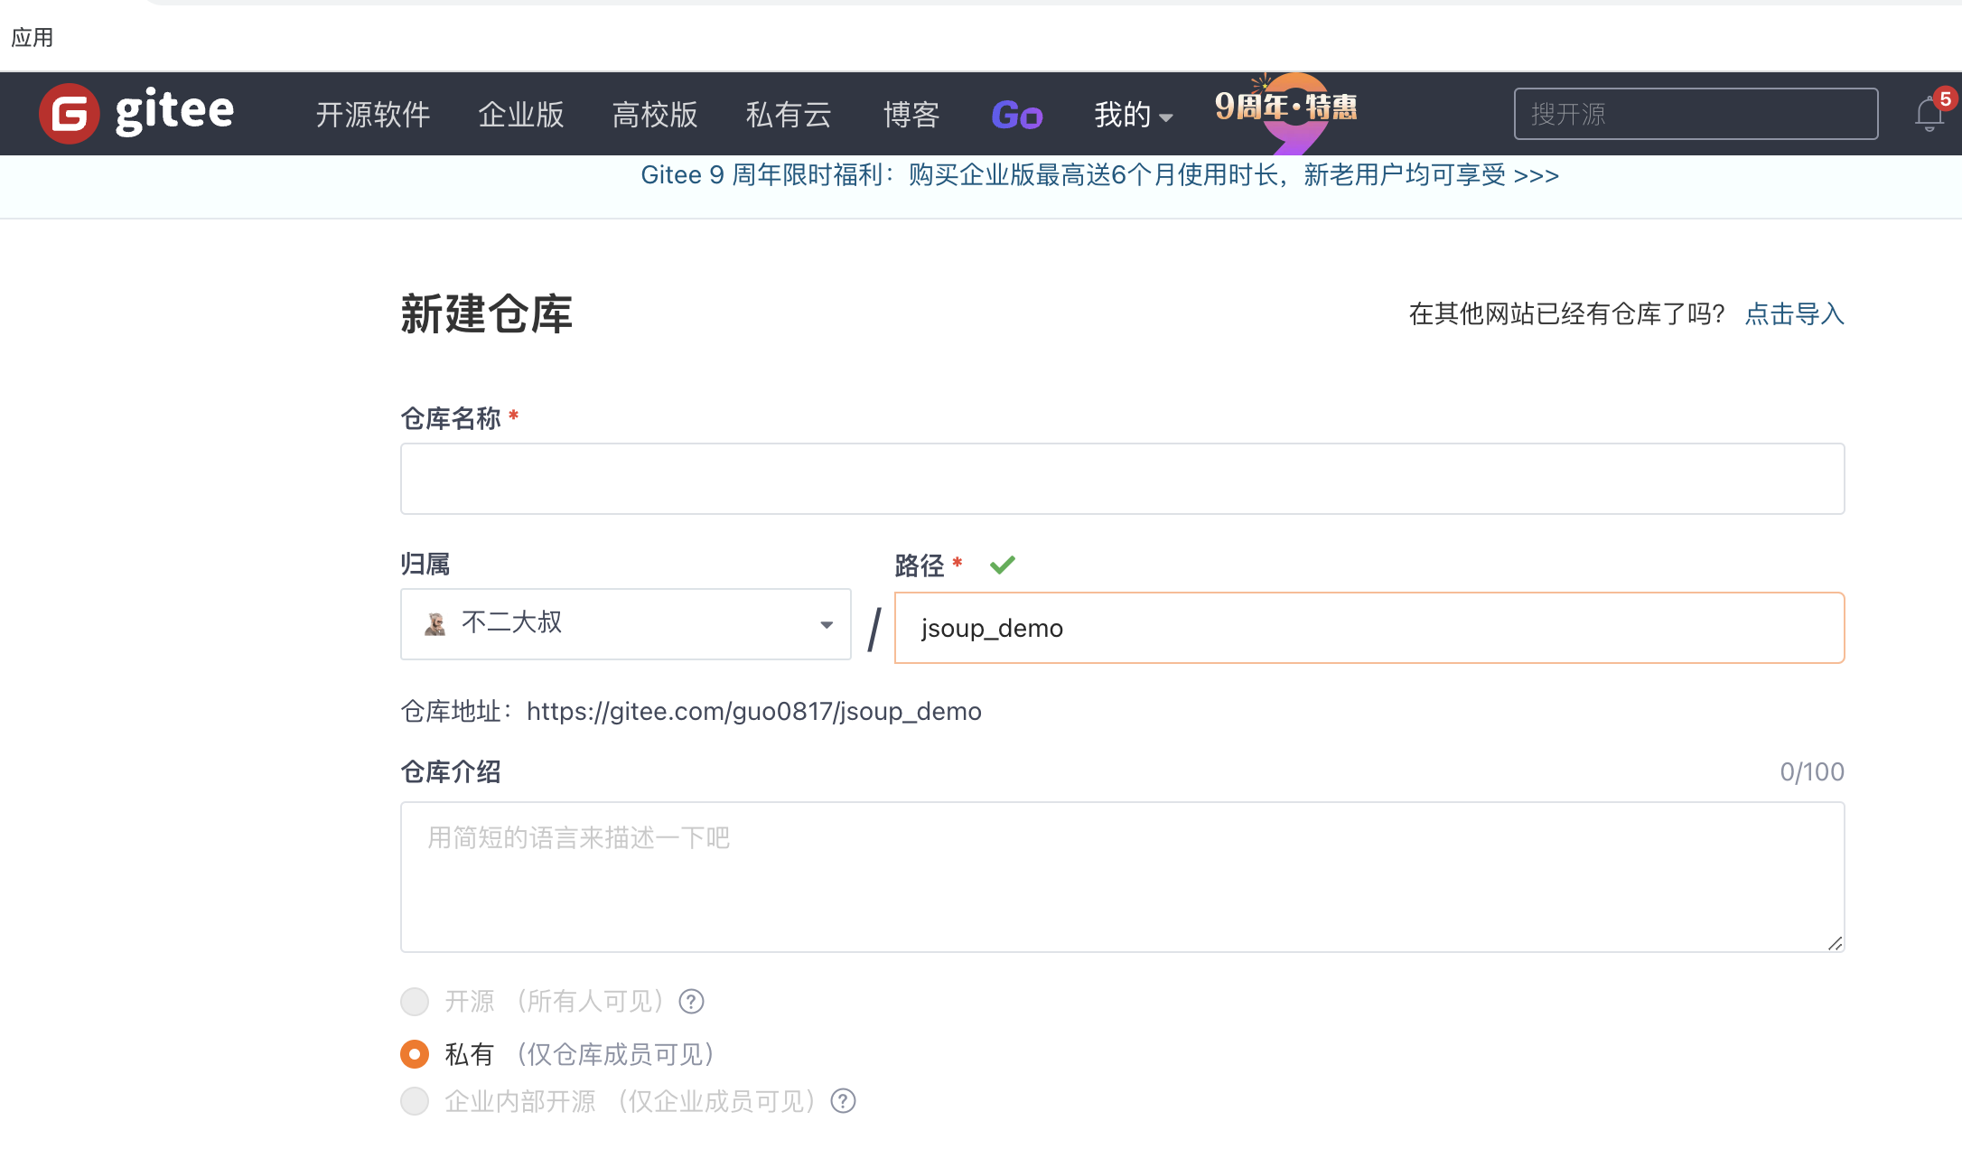Open the 高校版 nav item
The width and height of the screenshot is (1962, 1149).
[655, 115]
